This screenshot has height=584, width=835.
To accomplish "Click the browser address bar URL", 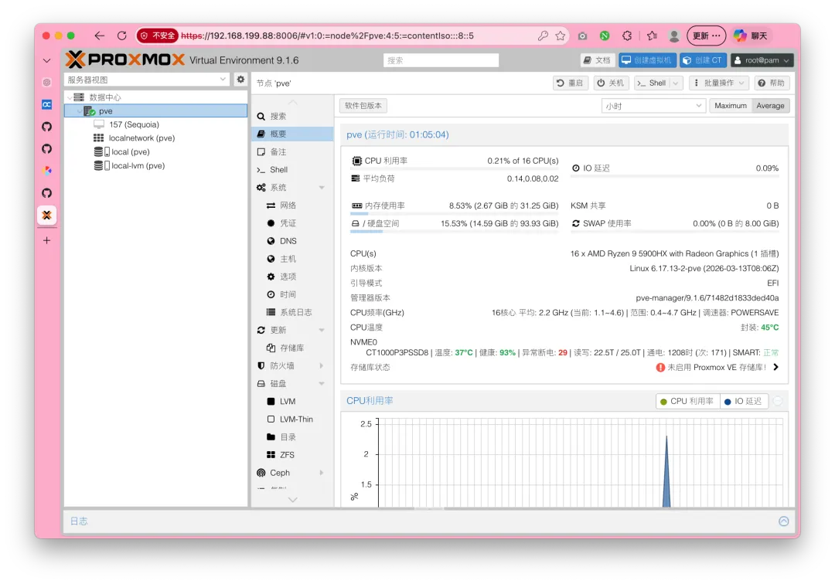I will pyautogui.click(x=327, y=36).
